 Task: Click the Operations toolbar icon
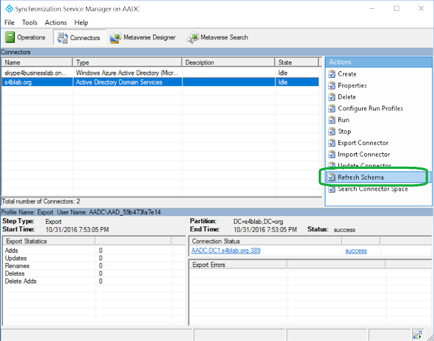point(10,37)
